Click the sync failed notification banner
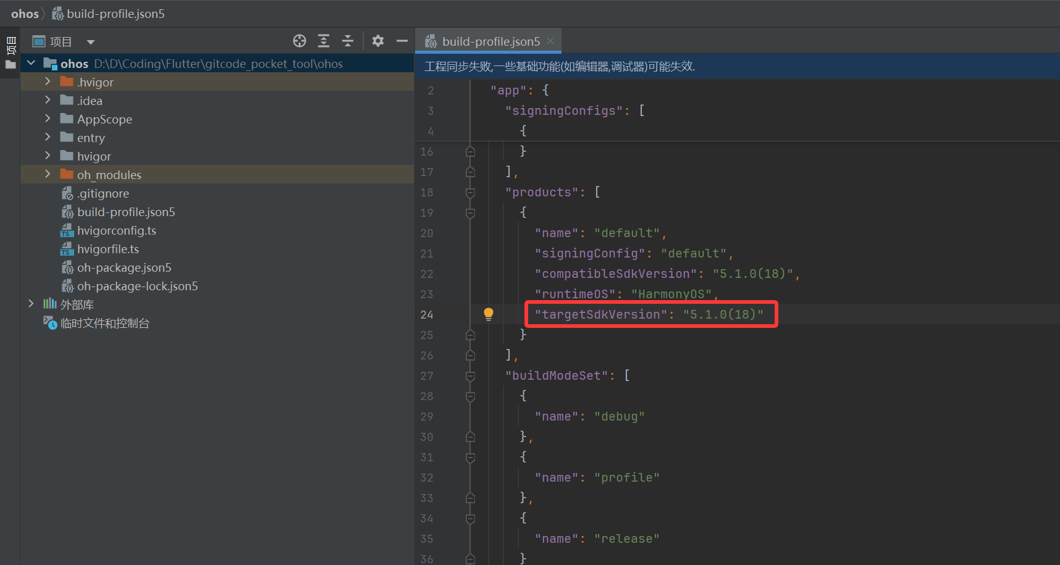Screen dimensions: 1060x565 click(x=738, y=67)
